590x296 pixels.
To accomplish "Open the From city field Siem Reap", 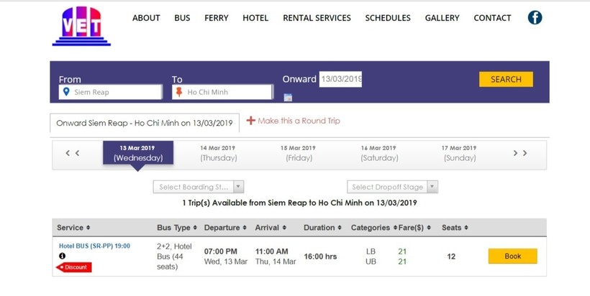I will (111, 92).
